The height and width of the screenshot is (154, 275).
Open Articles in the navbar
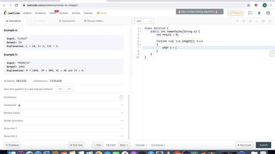(x=76, y=13)
